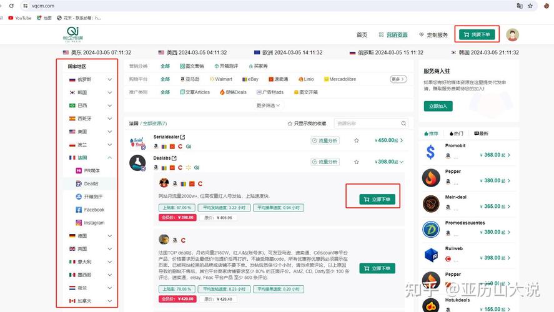
Task: Click the site logo in the header
Action: pos(73,34)
